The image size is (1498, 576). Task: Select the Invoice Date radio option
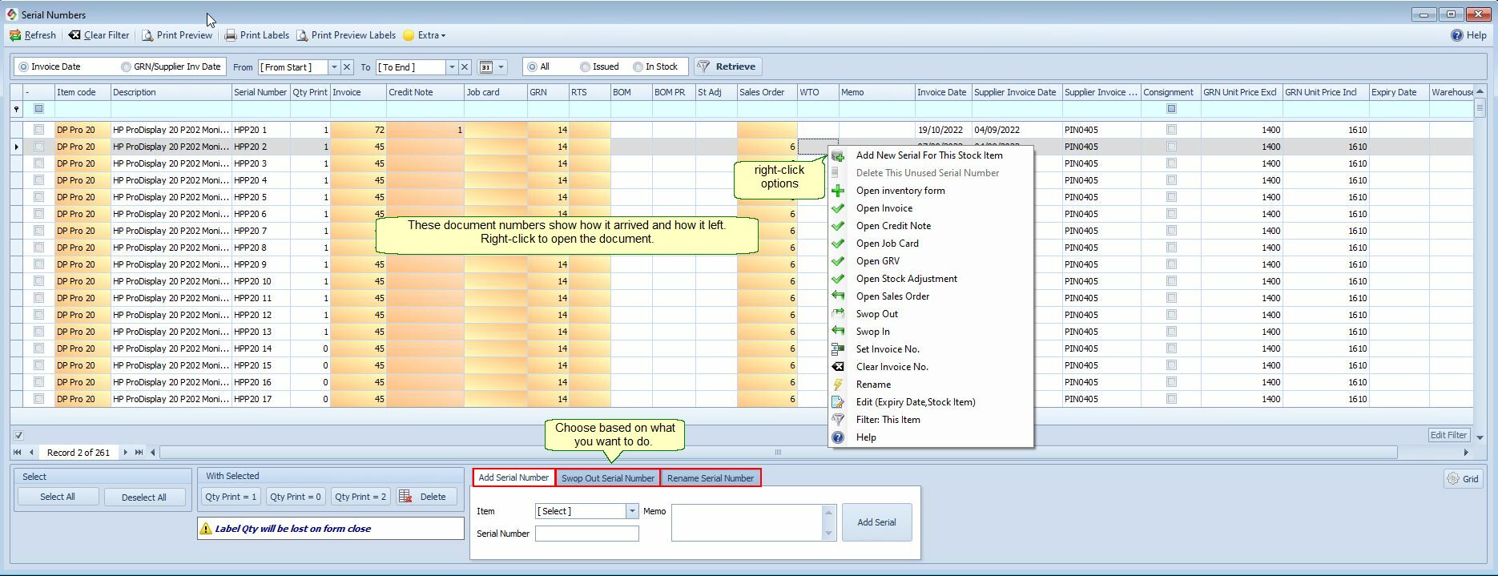pos(23,67)
